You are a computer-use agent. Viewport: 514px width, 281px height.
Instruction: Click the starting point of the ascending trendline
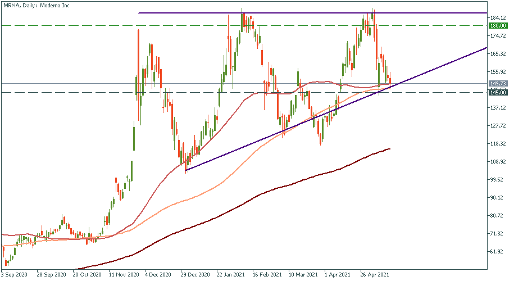coord(185,170)
